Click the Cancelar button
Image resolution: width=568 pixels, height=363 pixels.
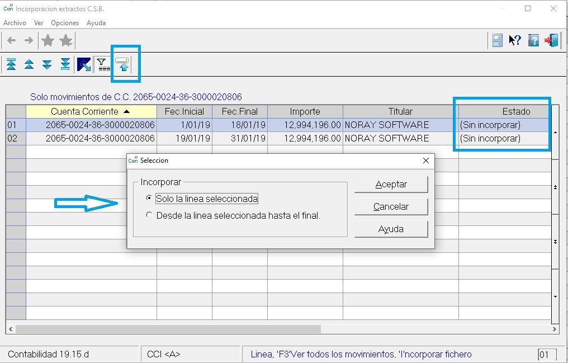pyautogui.click(x=391, y=207)
